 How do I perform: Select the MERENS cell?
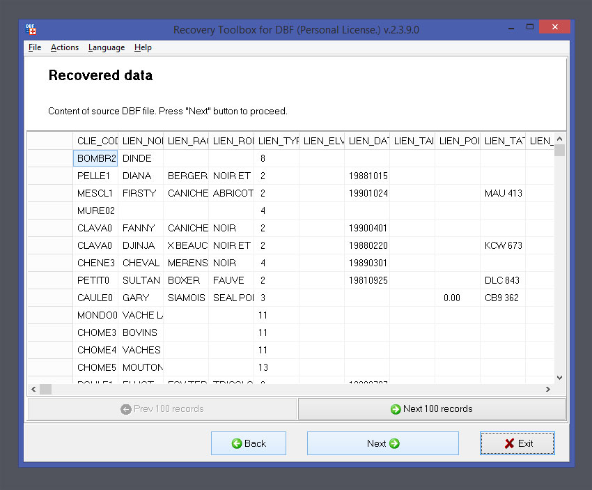pos(186,263)
